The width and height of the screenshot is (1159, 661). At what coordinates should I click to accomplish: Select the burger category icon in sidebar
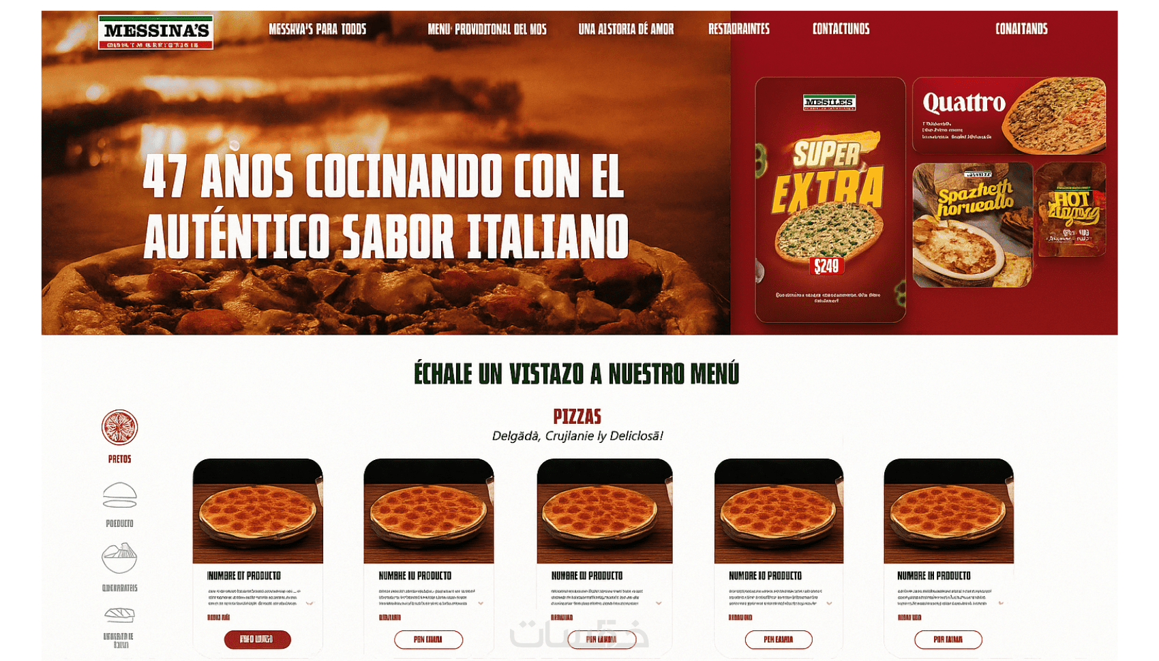click(x=119, y=495)
